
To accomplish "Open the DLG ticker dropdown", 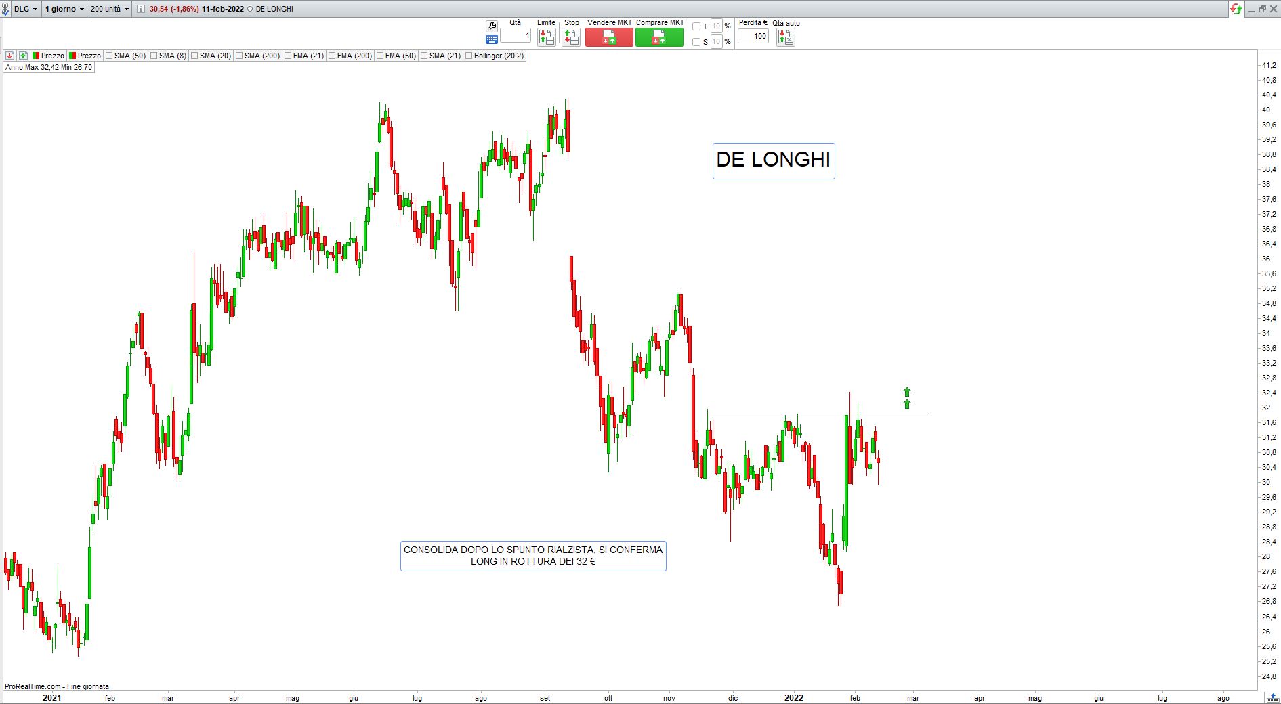I will coord(26,9).
